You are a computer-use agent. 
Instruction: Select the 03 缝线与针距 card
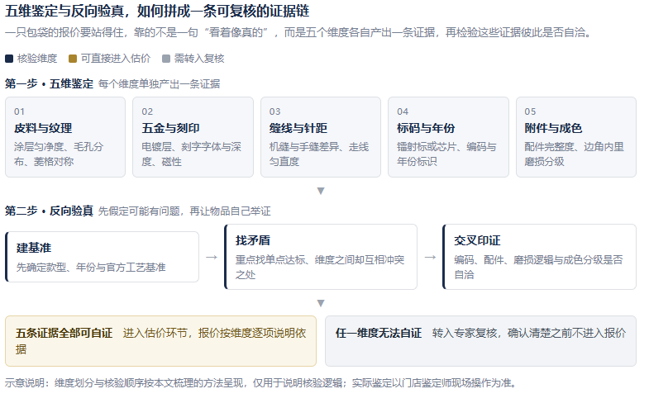pyautogui.click(x=321, y=137)
